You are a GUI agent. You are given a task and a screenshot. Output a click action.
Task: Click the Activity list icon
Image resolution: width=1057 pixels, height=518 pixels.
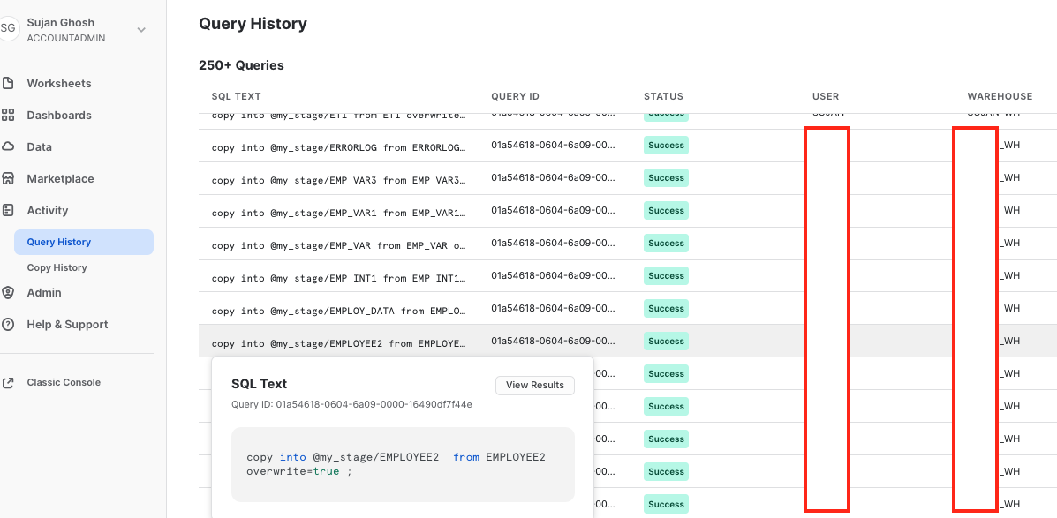[x=8, y=211]
